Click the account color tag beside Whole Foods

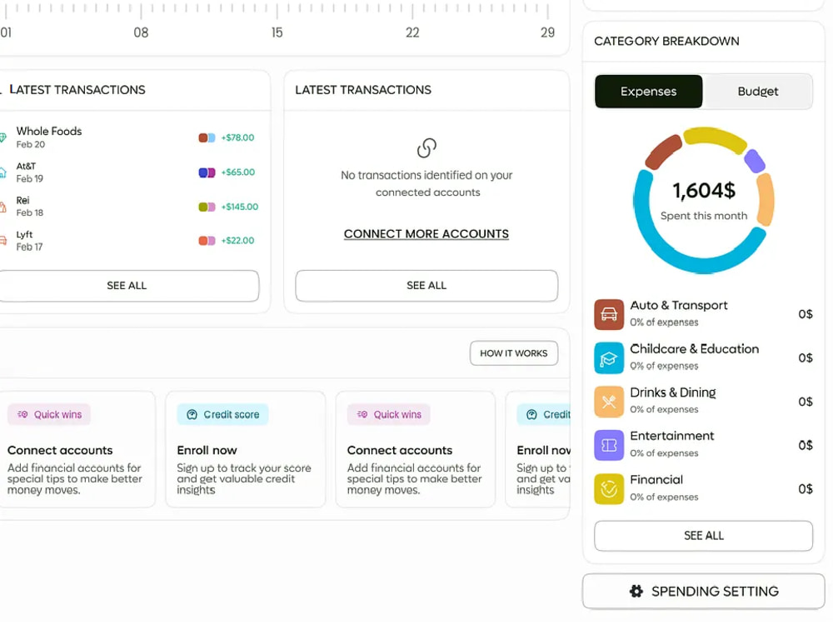pyautogui.click(x=207, y=137)
